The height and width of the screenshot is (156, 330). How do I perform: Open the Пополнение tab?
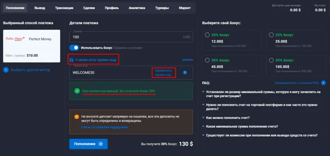click(15, 8)
